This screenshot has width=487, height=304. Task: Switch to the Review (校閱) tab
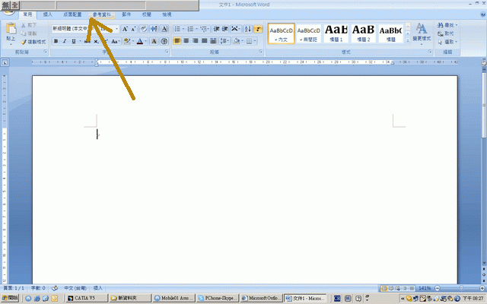click(x=146, y=14)
